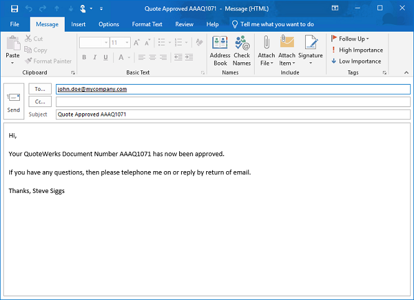Toggle Bold formatting button
The image size is (414, 300).
point(83,57)
